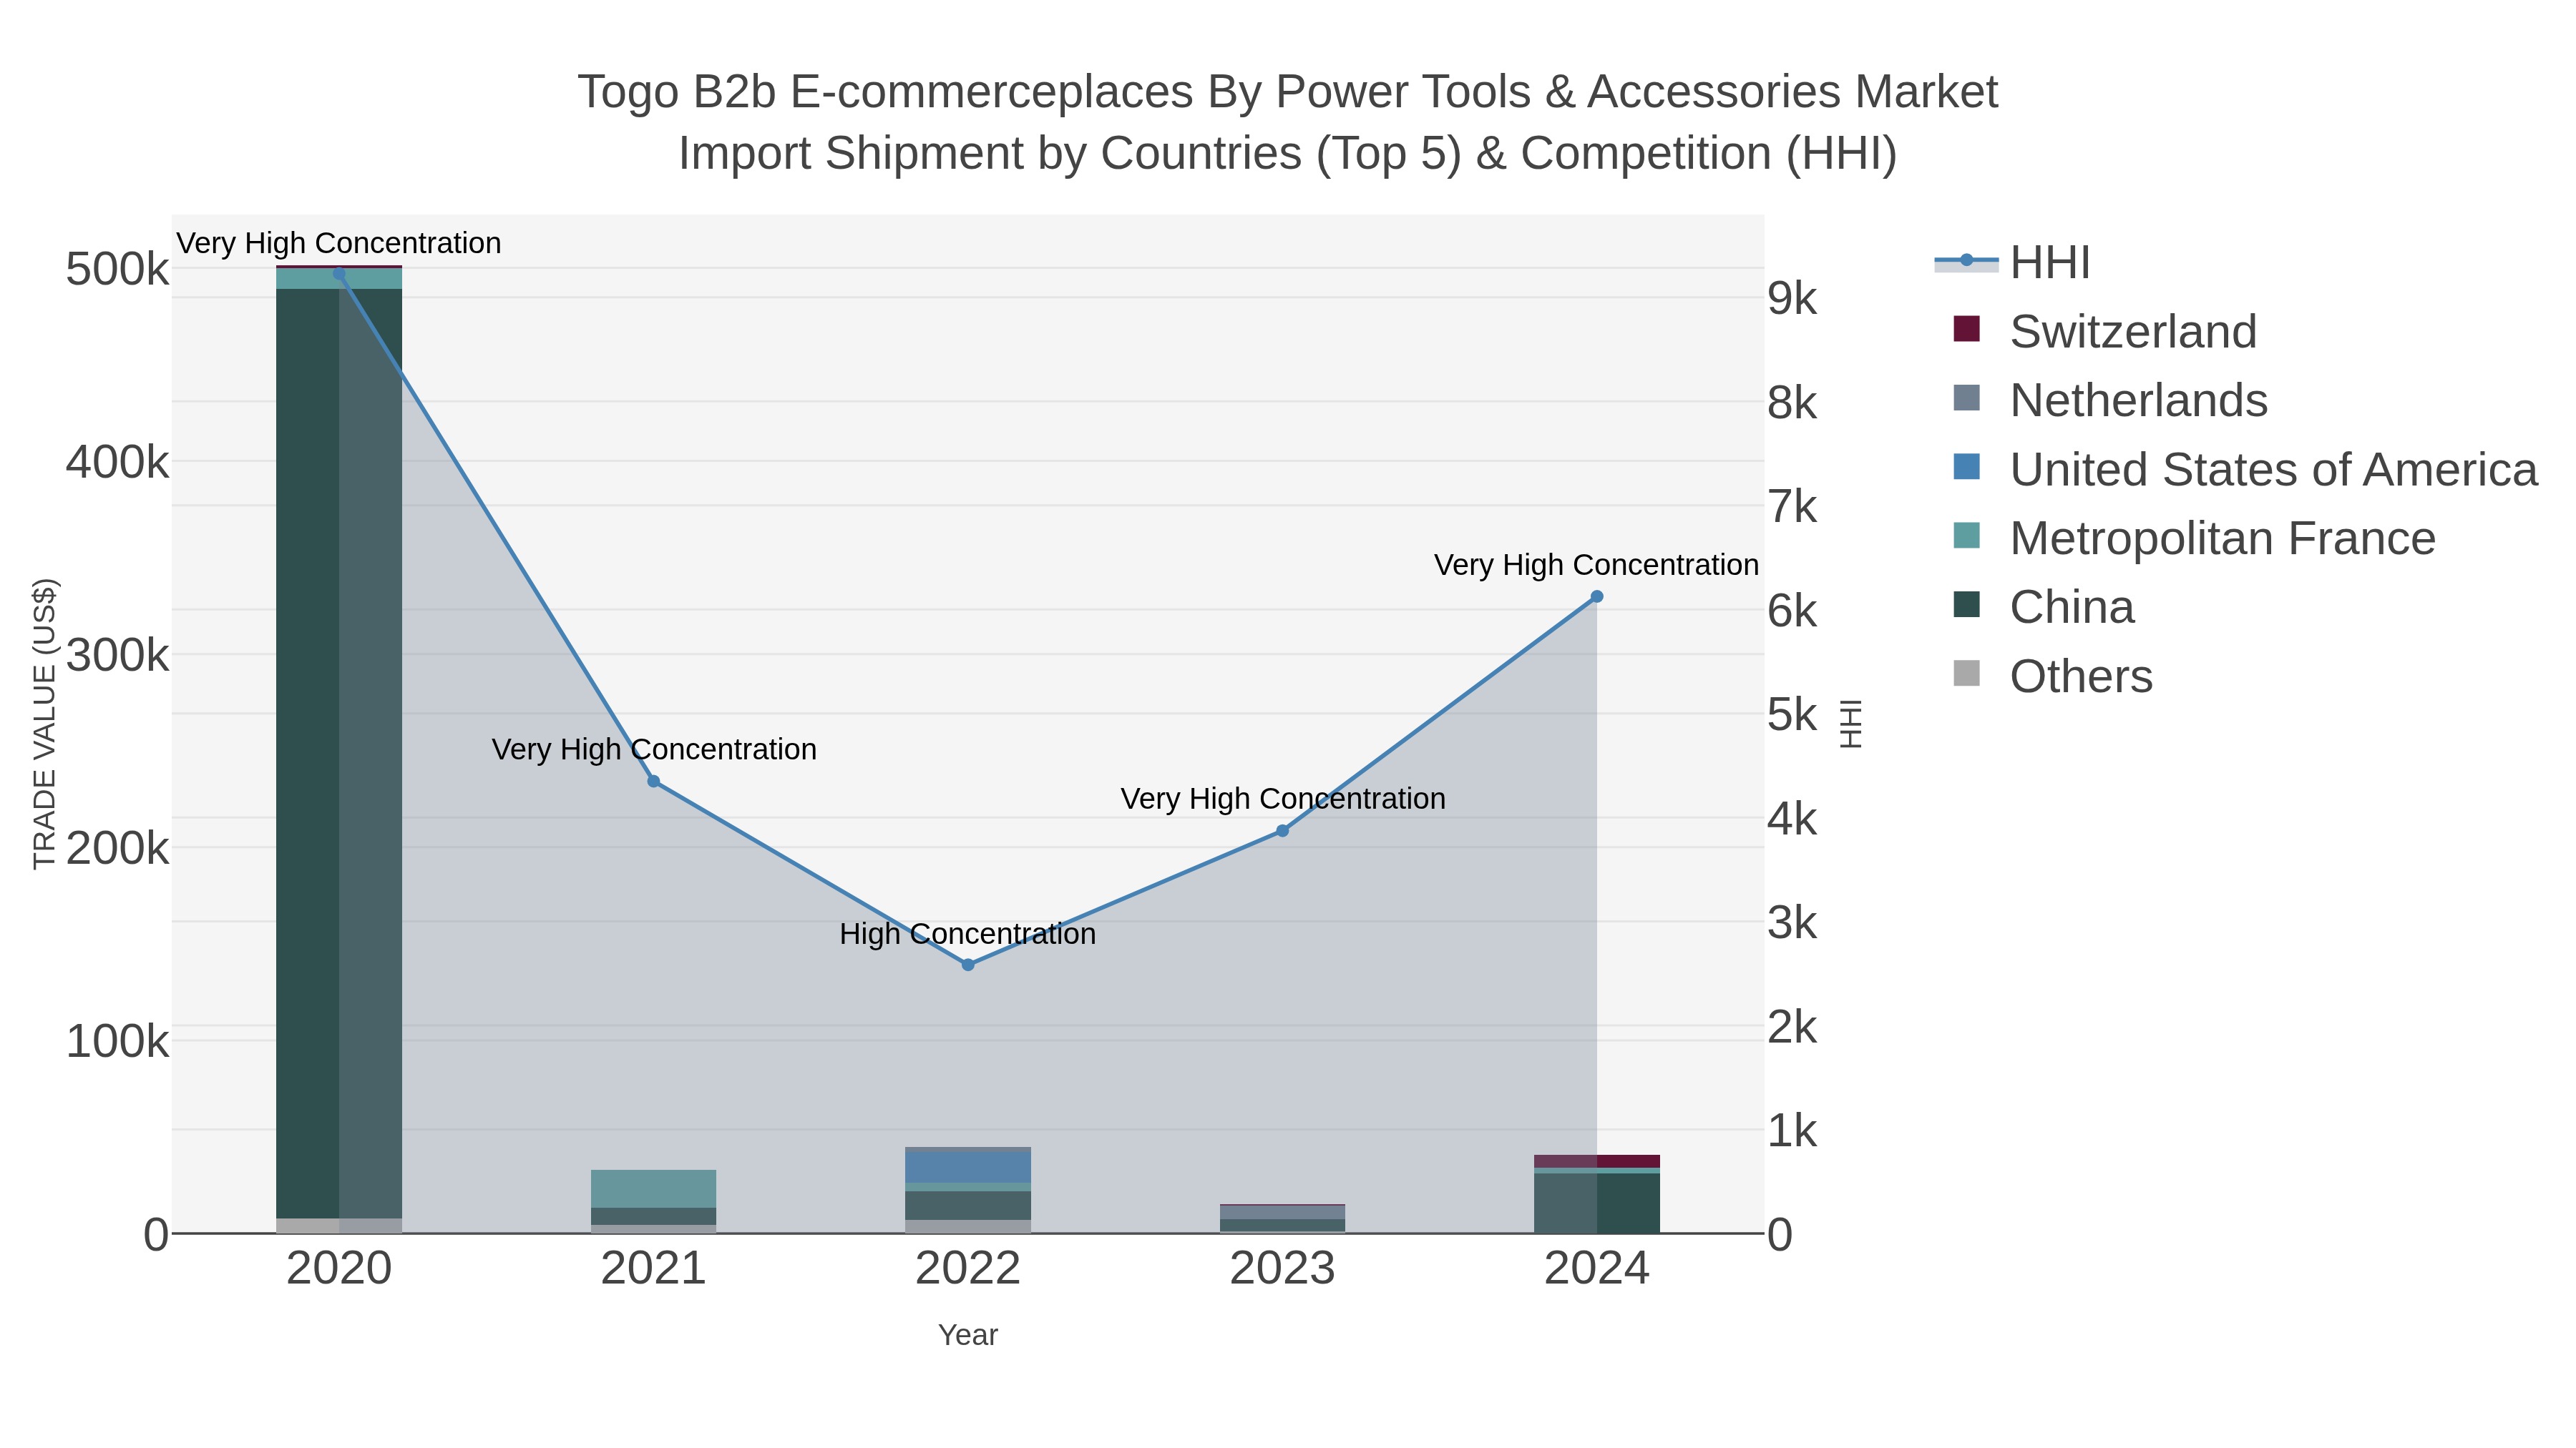Click the x-axis label 2021

(654, 1268)
